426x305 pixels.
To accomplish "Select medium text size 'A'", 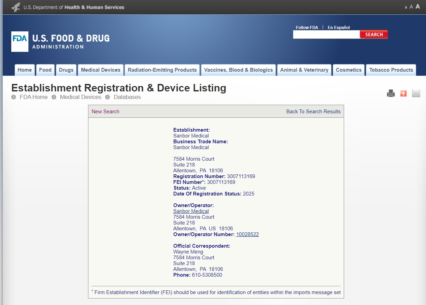I will [x=411, y=7].
